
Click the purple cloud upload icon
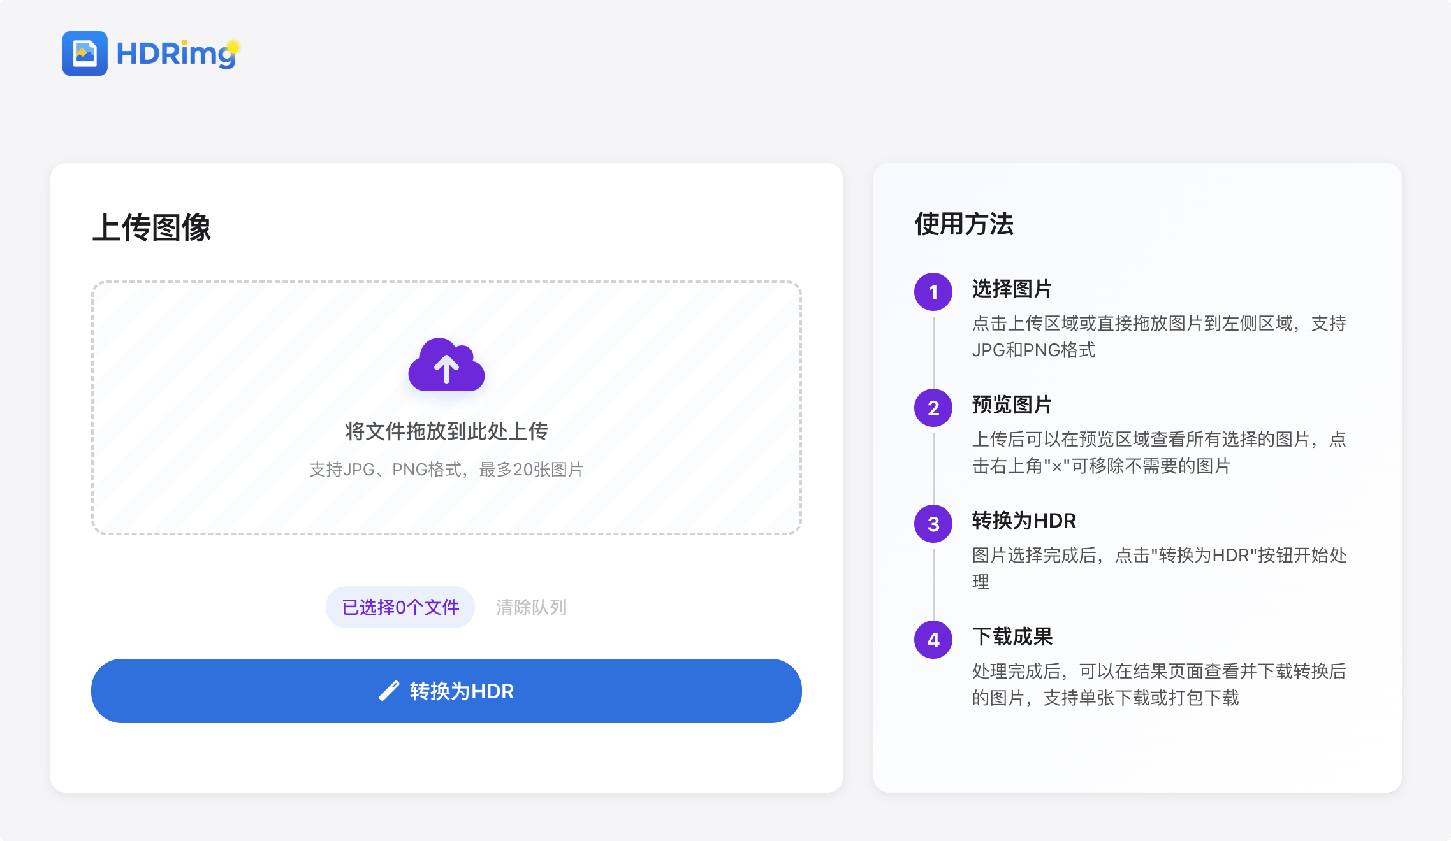(x=446, y=365)
